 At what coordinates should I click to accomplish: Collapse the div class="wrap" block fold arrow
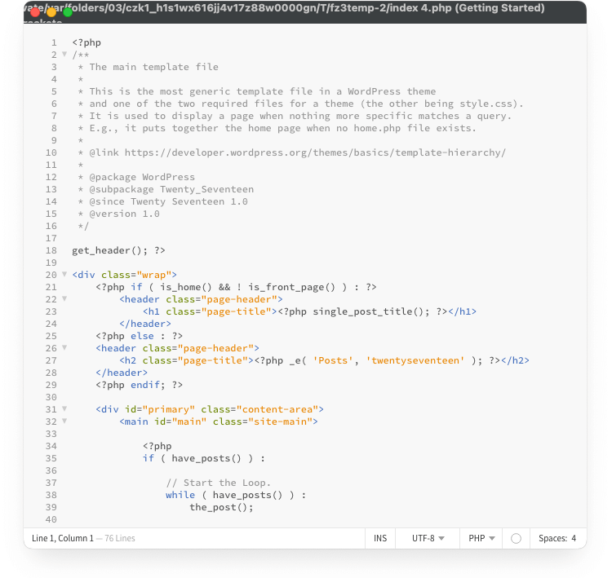click(x=64, y=275)
